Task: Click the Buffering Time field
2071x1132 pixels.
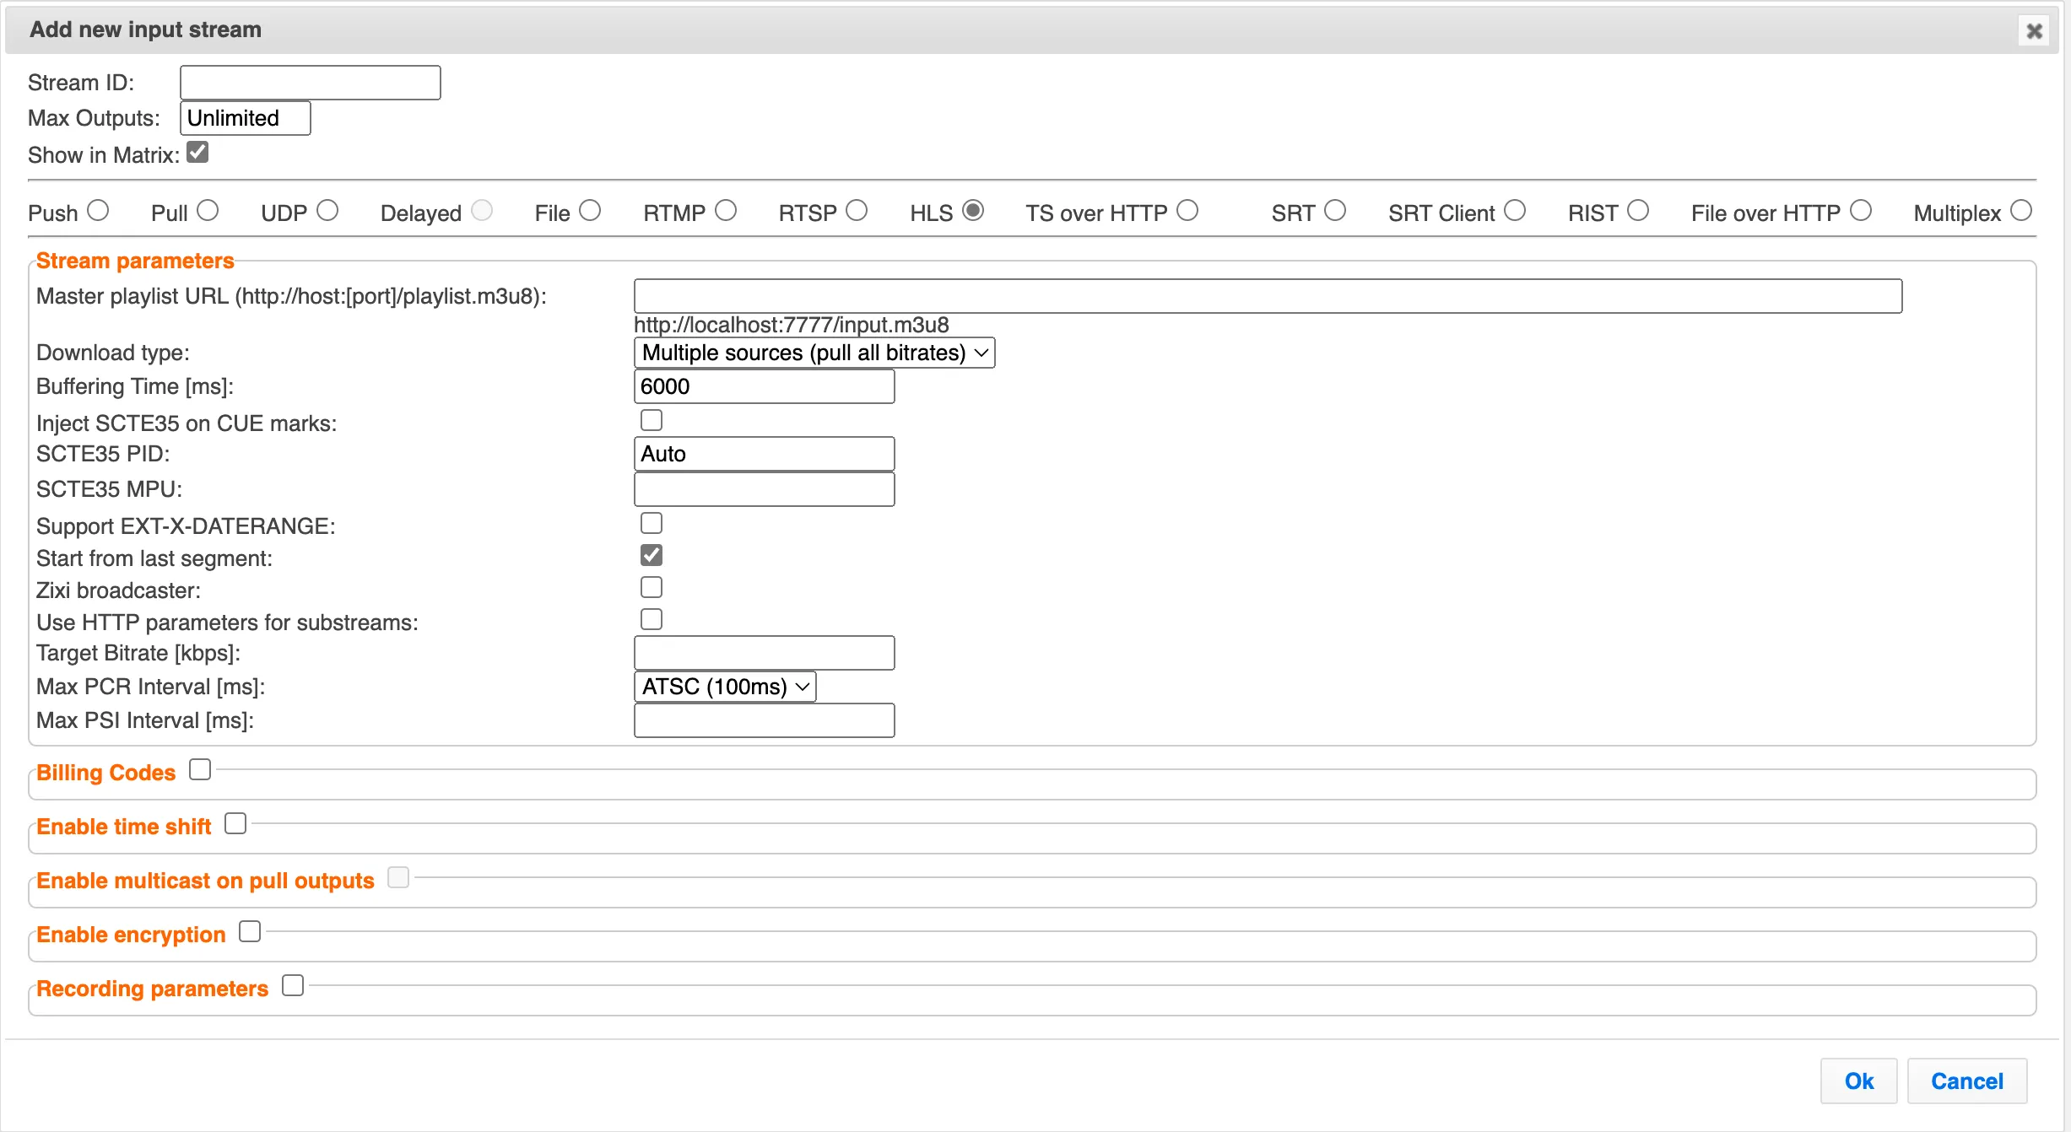Action: (x=765, y=386)
